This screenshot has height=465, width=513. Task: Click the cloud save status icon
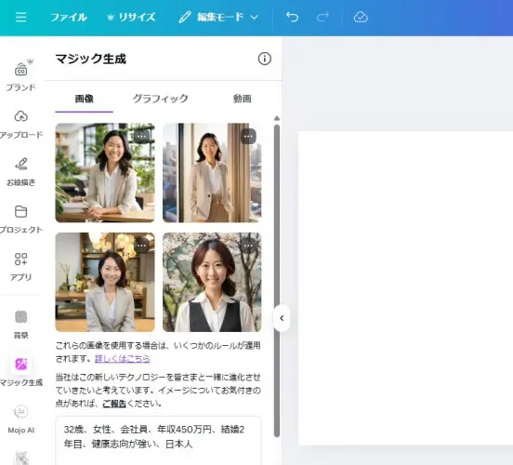click(x=361, y=17)
